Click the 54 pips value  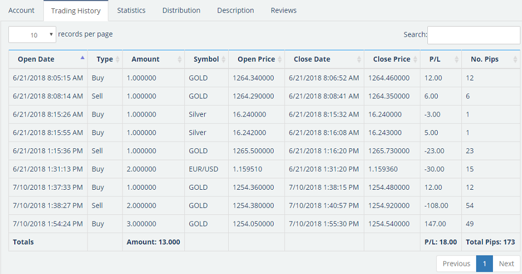coord(469,206)
